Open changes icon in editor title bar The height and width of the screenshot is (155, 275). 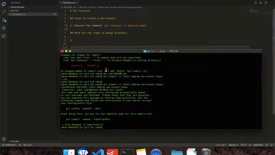tap(256, 3)
